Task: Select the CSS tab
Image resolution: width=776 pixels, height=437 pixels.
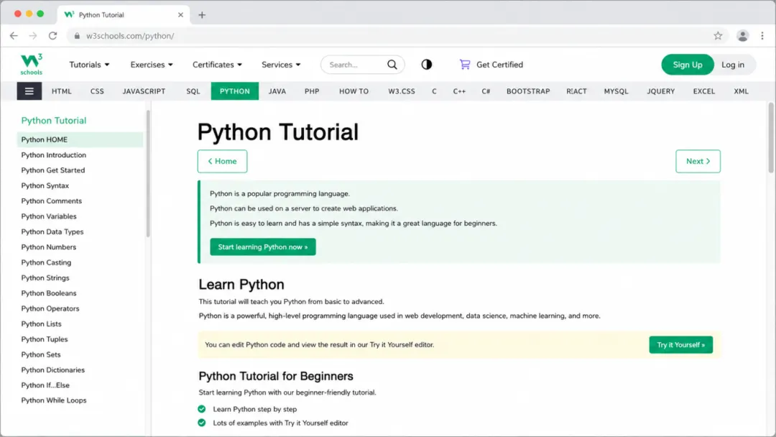Action: coord(97,91)
